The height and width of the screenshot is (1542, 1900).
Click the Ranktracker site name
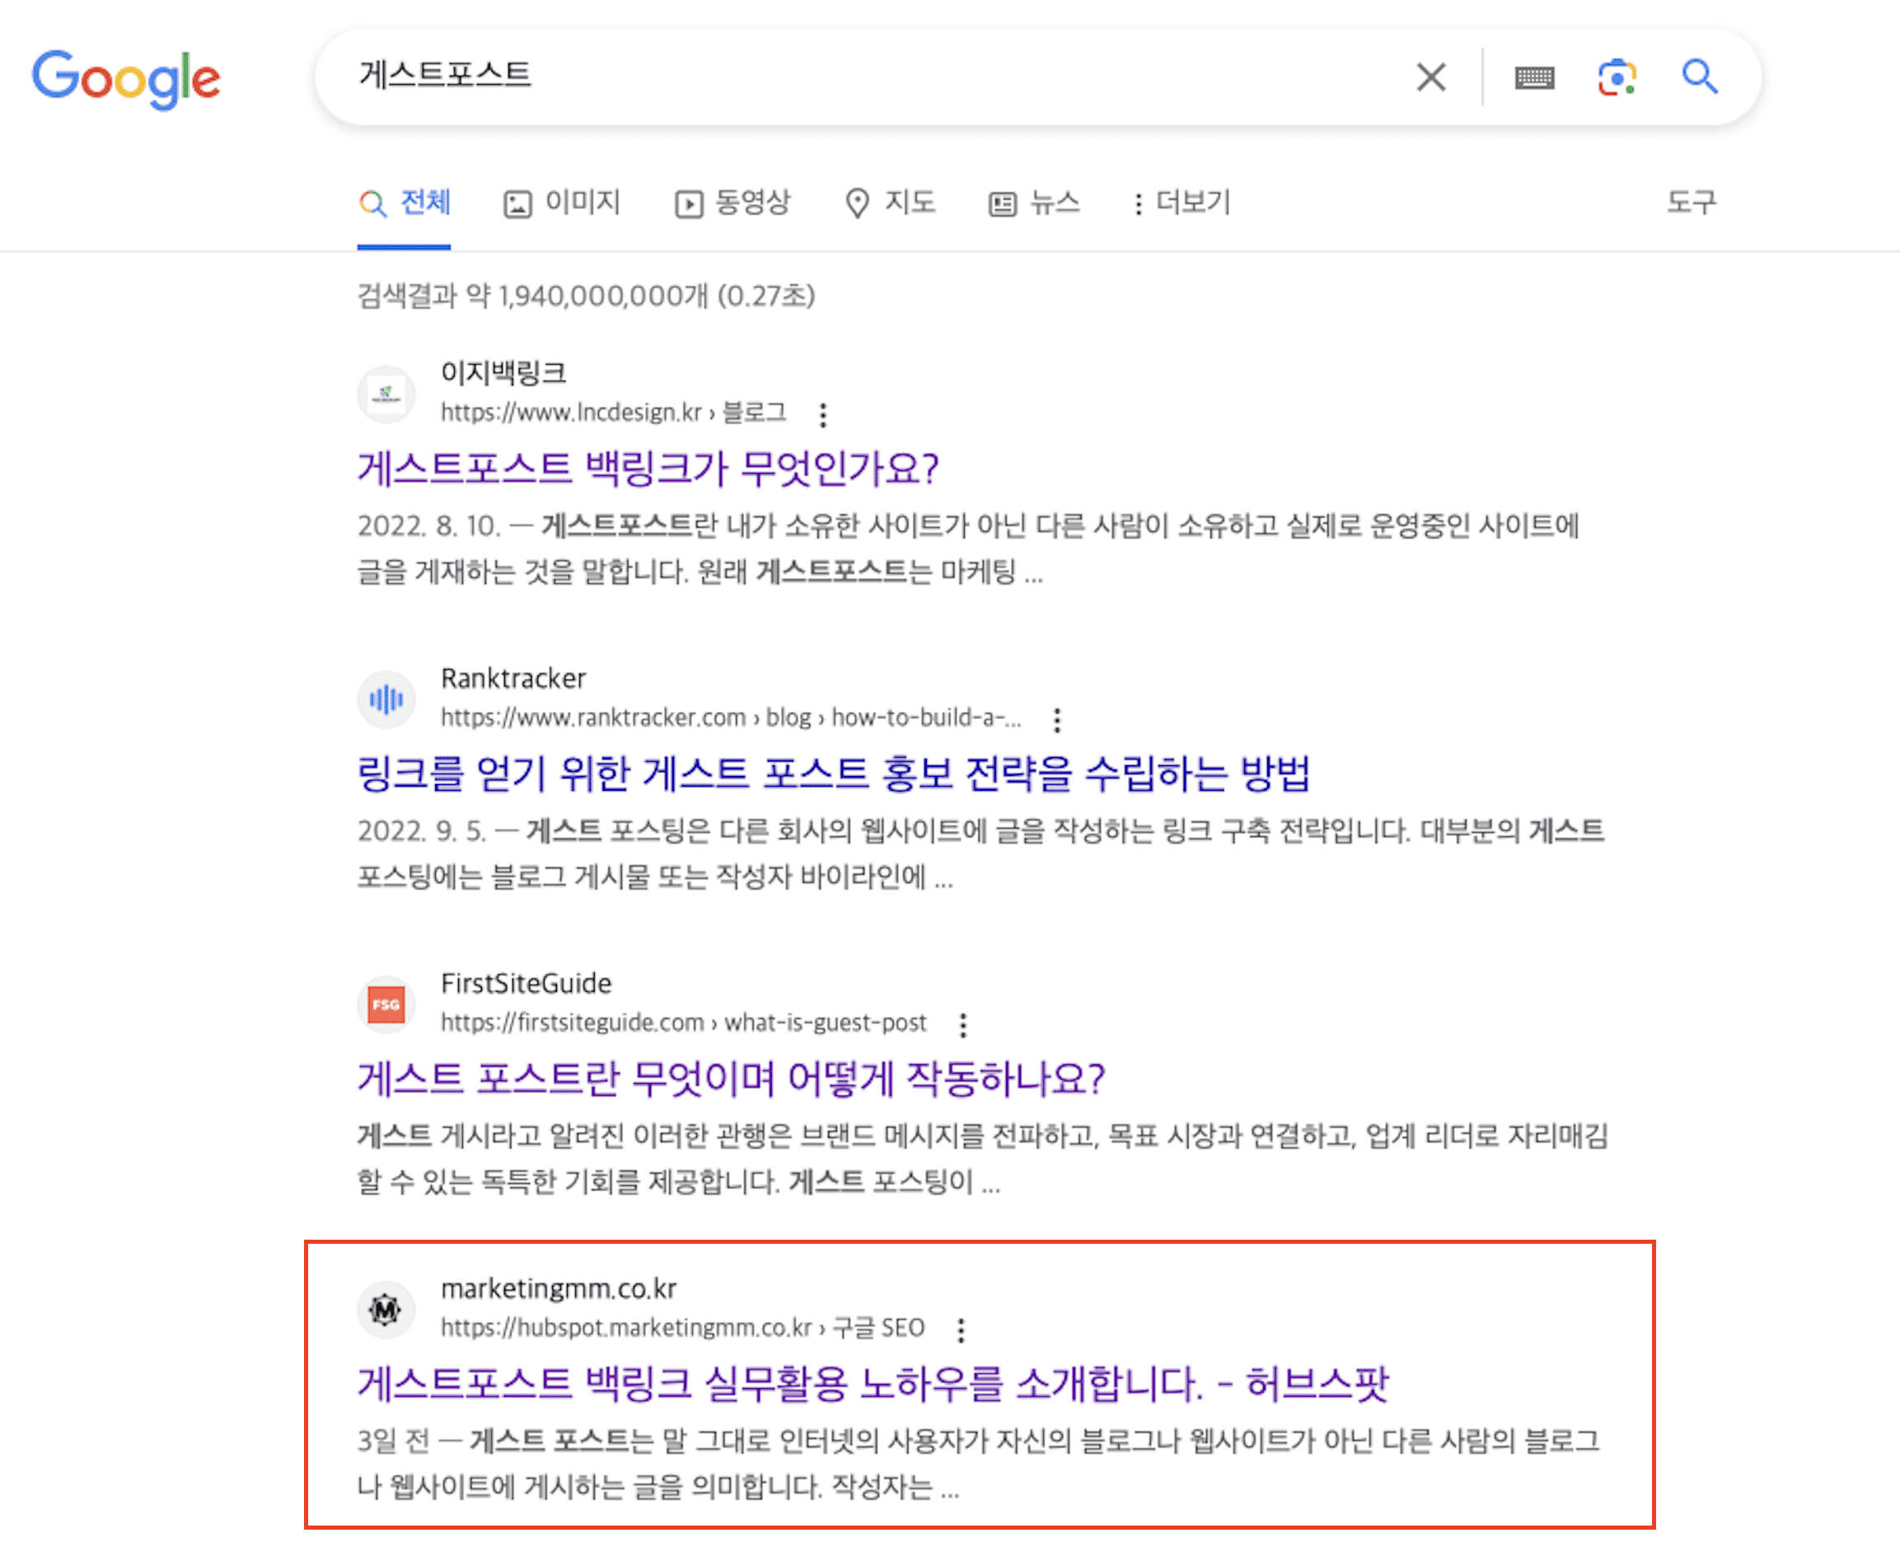coord(512,679)
